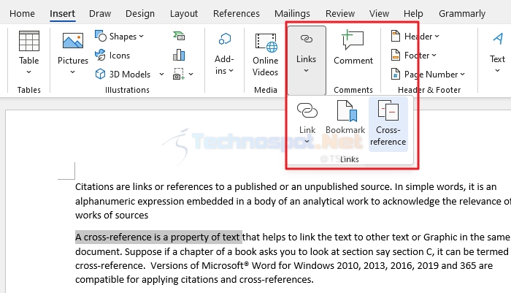The image size is (511, 293).
Task: Open the Draw tab
Action: click(100, 14)
